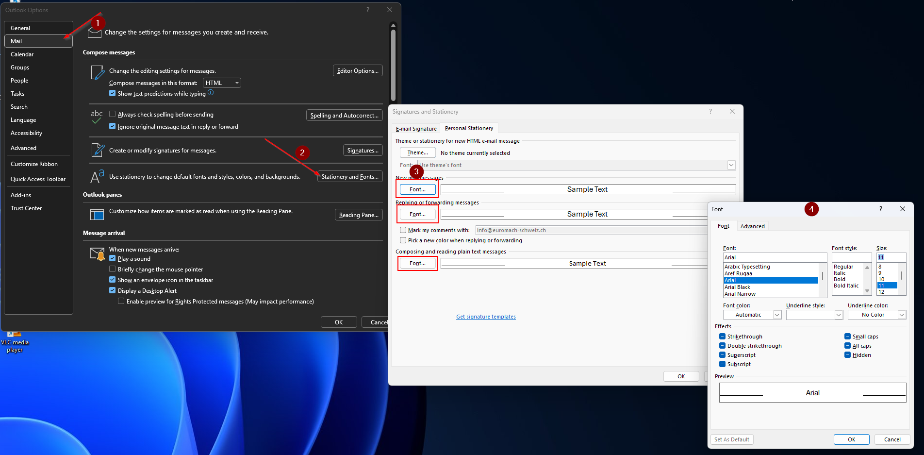Viewport: 924px width, 455px height.
Task: Expand the Font color Automatic dropdown
Action: pos(752,315)
